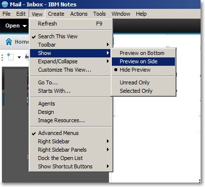Viewport: 205px width, 187px height.
Task: Select the Show submenu entry
Action: (70, 53)
